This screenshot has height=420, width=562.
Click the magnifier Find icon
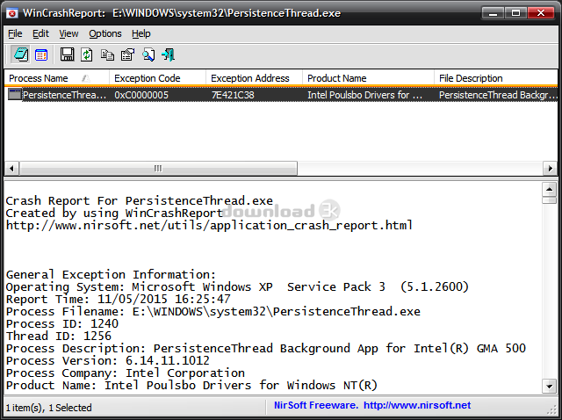click(x=148, y=54)
